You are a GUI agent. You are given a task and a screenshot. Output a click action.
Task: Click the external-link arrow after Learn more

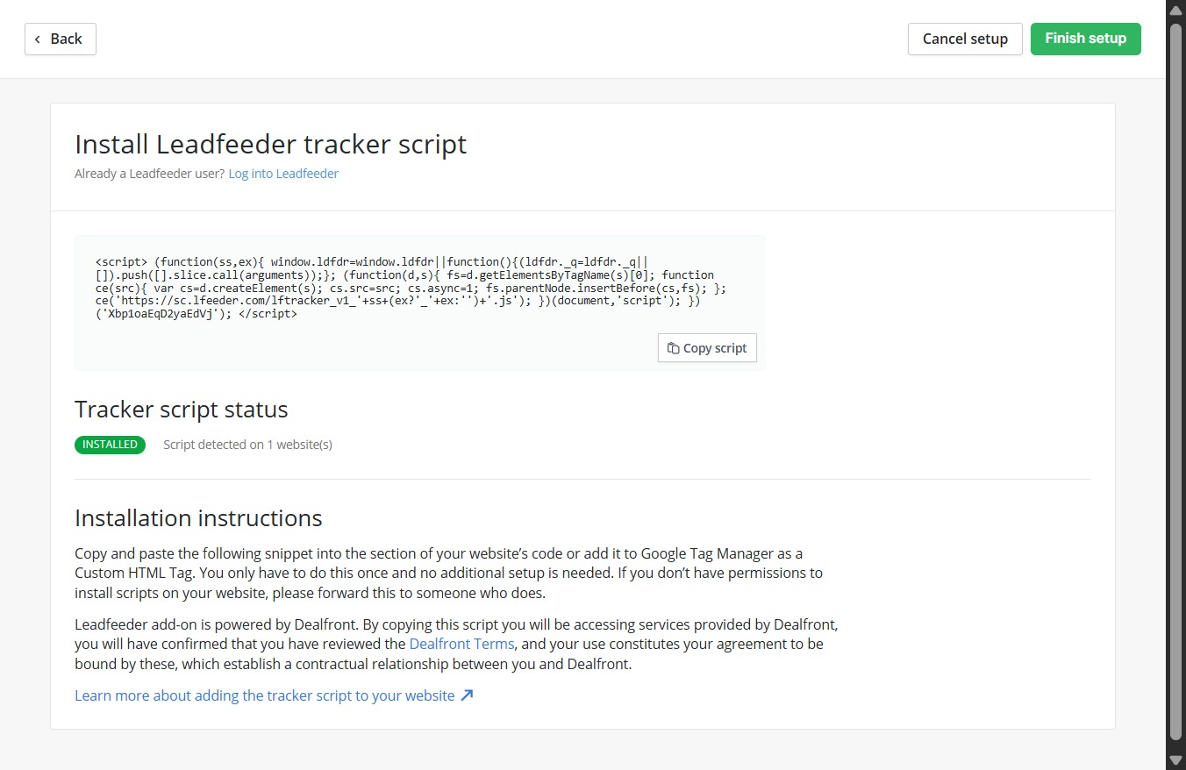467,695
